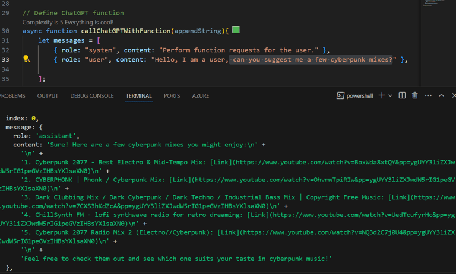Viewport: 456px width, 274px height.
Task: Click the powershell terminal icon
Action: 340,95
